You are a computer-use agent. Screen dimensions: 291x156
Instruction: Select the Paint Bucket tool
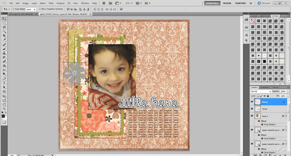pos(4,66)
